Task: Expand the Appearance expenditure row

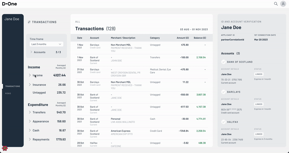Action: pyautogui.click(x=30, y=122)
